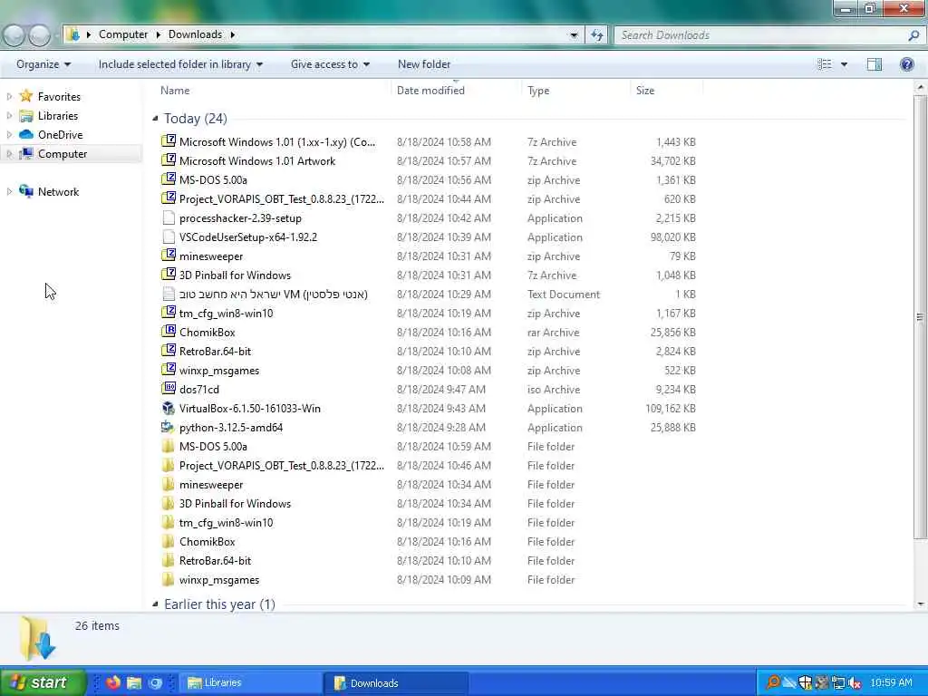
Task: Open the address bar history dropdown
Action: coord(574,35)
